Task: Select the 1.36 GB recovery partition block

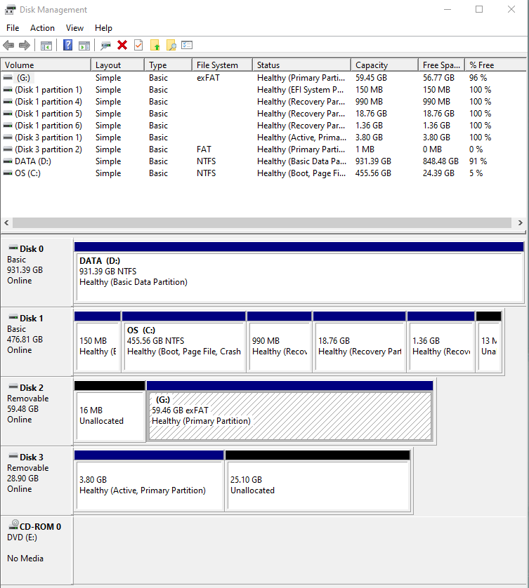Action: pyautogui.click(x=441, y=342)
